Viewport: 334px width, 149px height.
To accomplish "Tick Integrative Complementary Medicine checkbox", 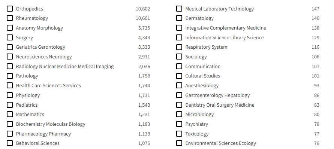I will pyautogui.click(x=179, y=28).
